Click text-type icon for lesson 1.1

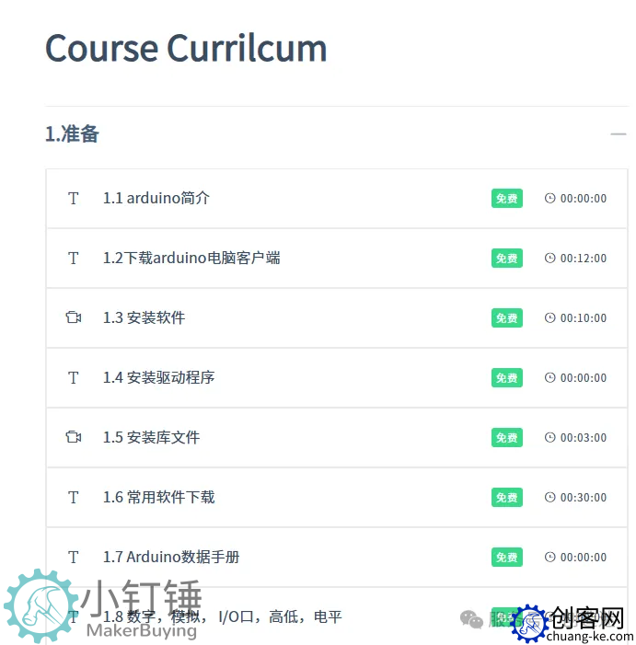(74, 199)
